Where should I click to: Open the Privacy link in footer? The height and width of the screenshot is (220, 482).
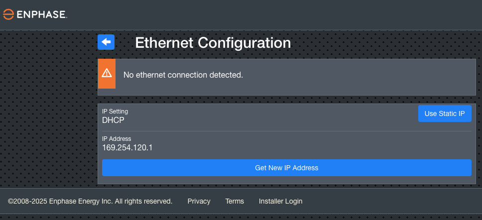[x=199, y=201]
